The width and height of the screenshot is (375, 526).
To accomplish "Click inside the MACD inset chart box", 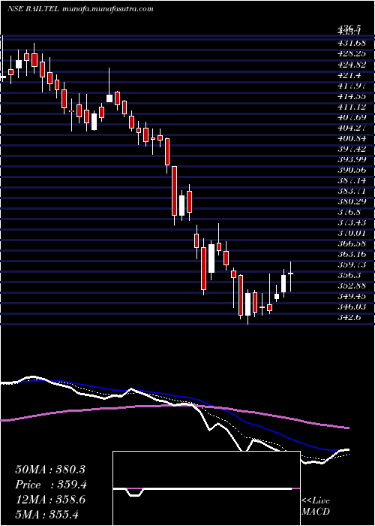I will pos(206,488).
